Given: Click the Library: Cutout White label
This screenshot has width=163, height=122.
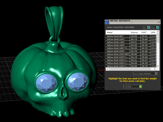Looking at the screenshot, I should 120,27.
